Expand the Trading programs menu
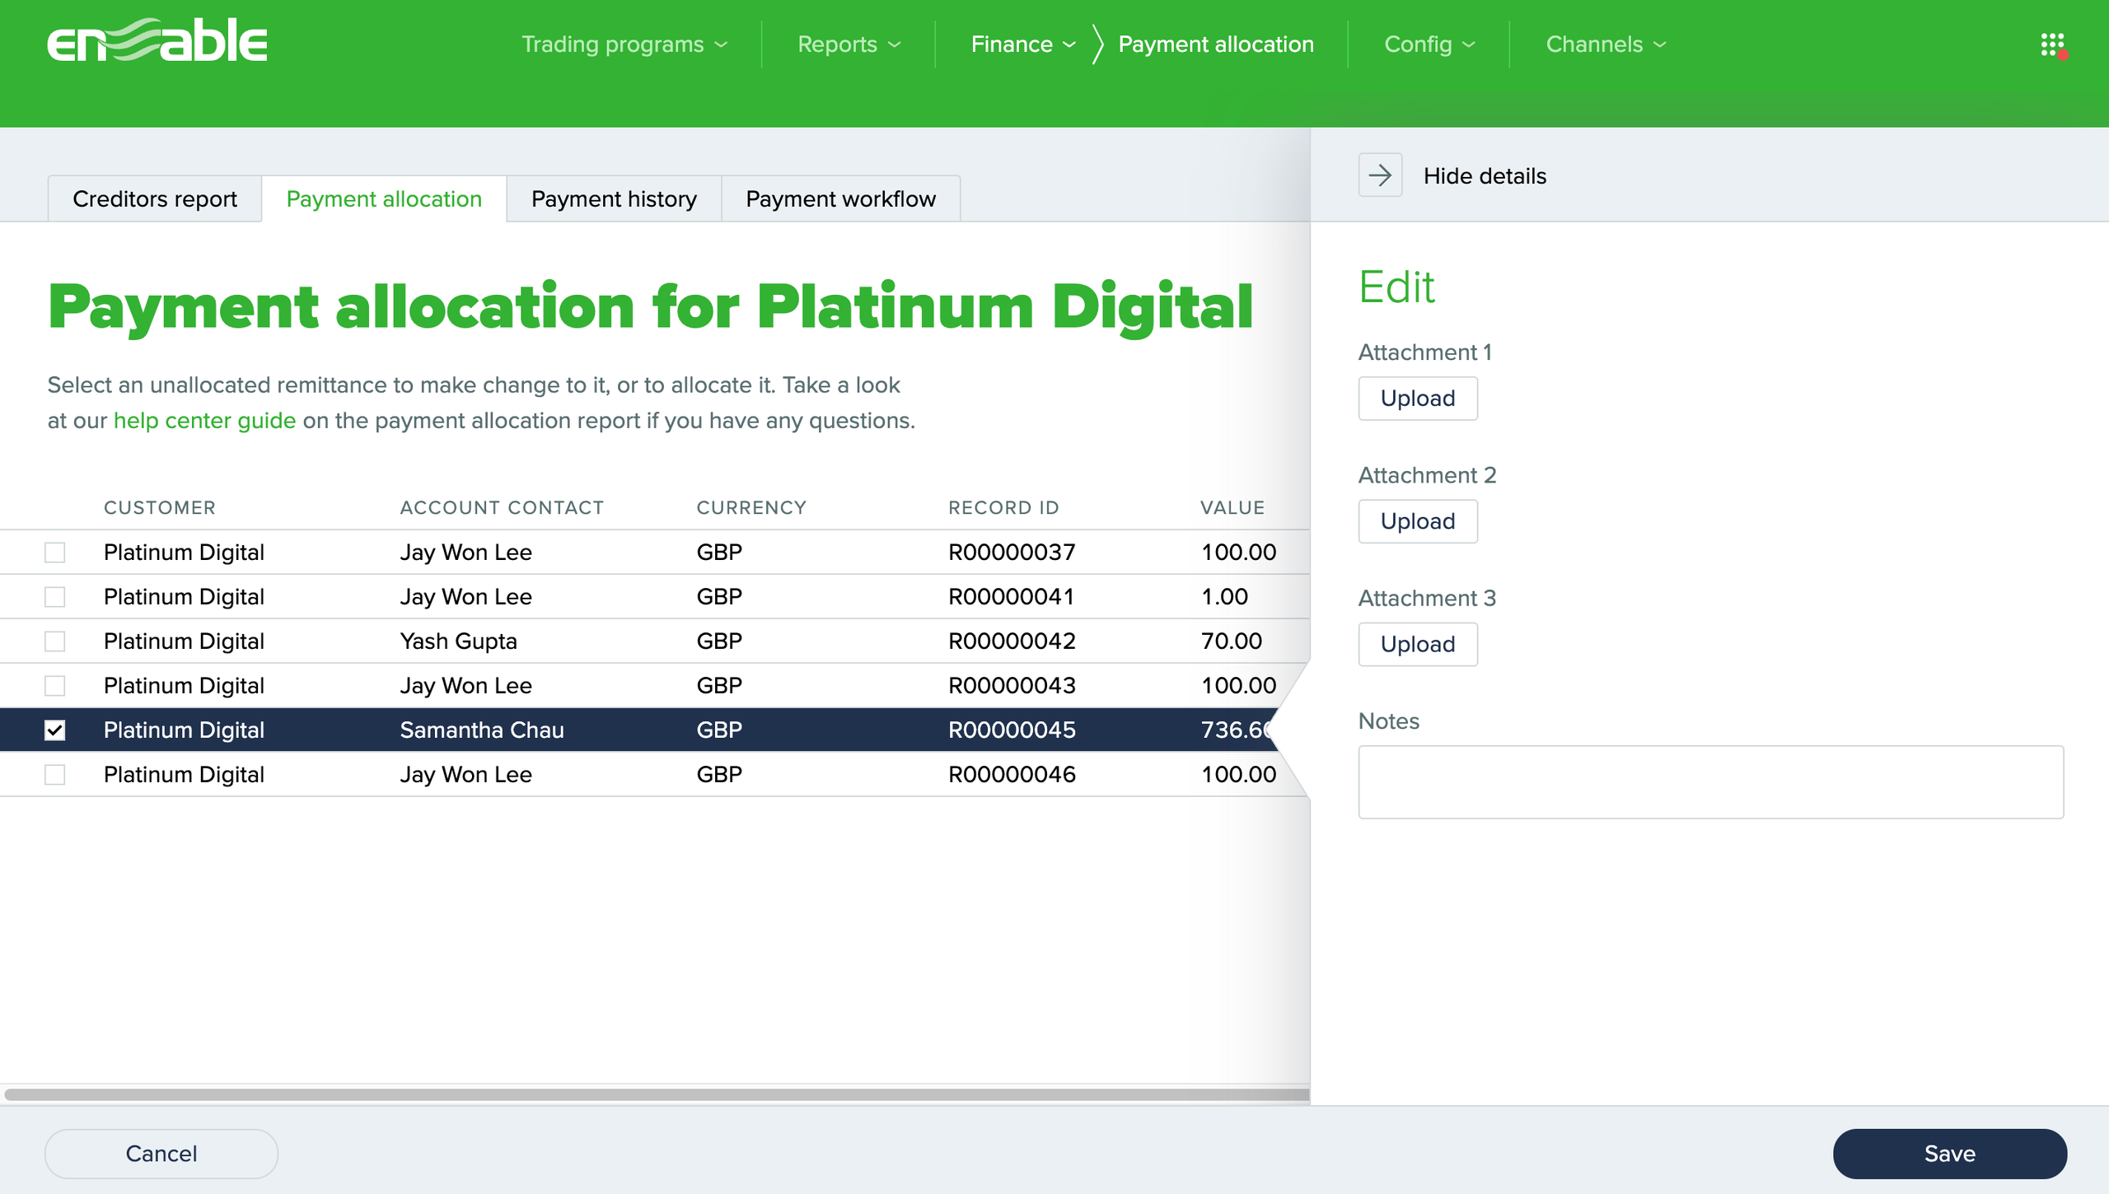2109x1194 pixels. point(624,44)
